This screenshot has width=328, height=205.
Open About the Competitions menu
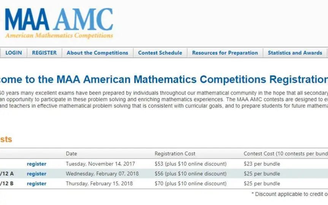[x=97, y=53]
